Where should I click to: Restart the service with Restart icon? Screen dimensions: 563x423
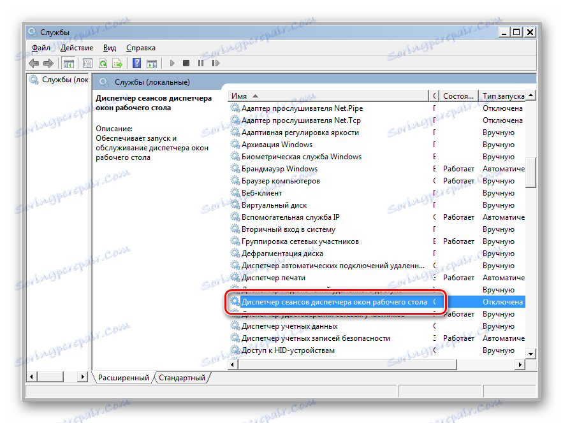pos(216,63)
